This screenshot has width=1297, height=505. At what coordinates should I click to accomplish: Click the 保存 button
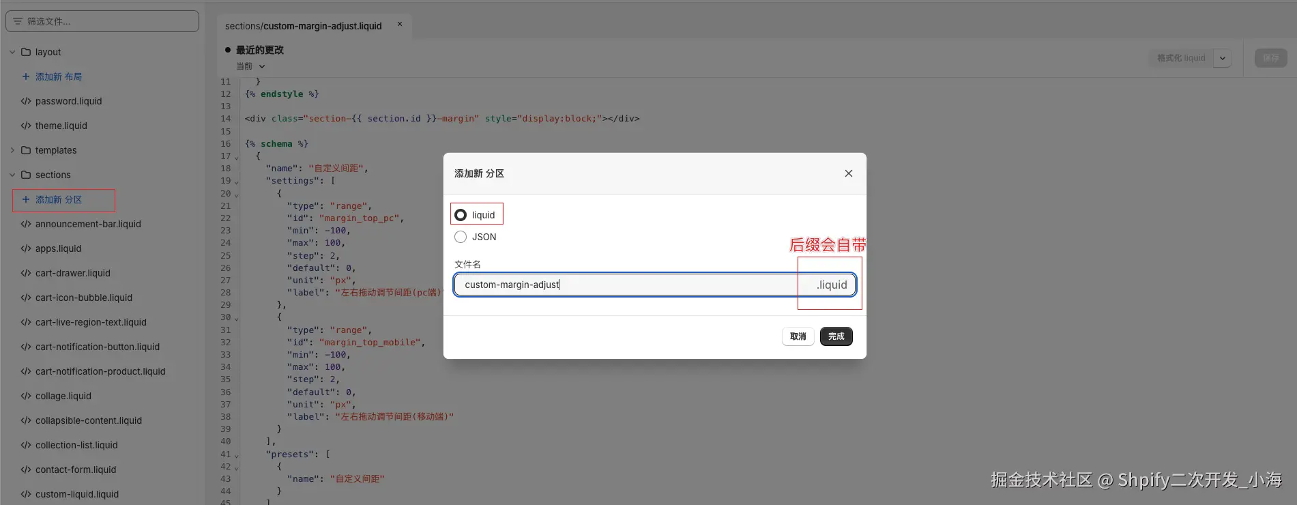tap(1270, 58)
